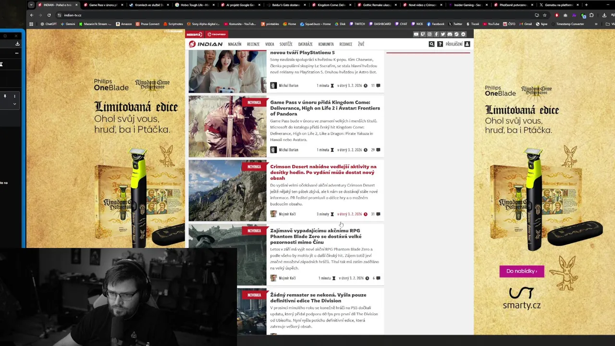Image resolution: width=615 pixels, height=346 pixels.
Task: Open the TWITCH bookmark
Action: 357,24
